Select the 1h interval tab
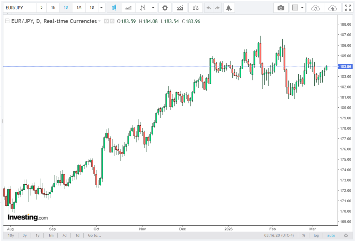The height and width of the screenshot is (242, 356). pos(53,8)
